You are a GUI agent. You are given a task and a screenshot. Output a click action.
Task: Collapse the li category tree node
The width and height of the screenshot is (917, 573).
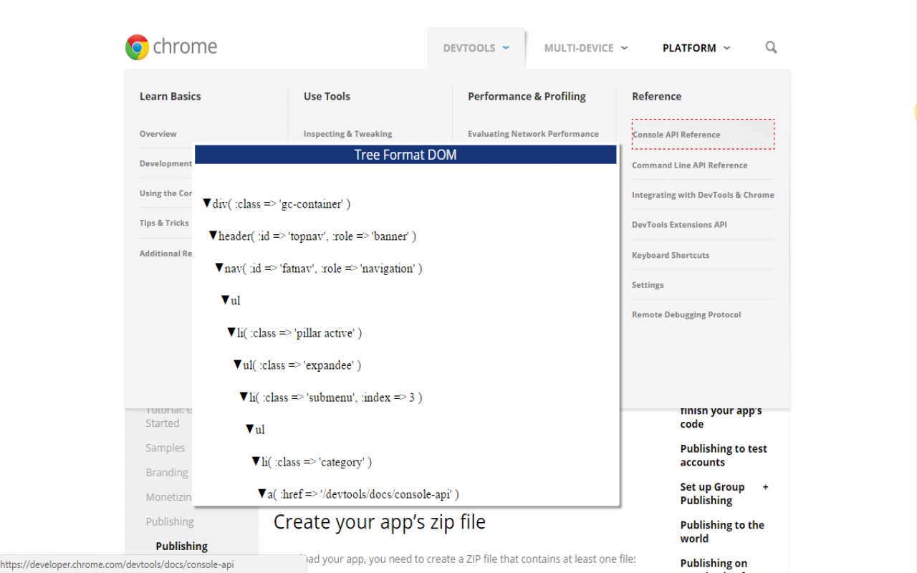256,462
